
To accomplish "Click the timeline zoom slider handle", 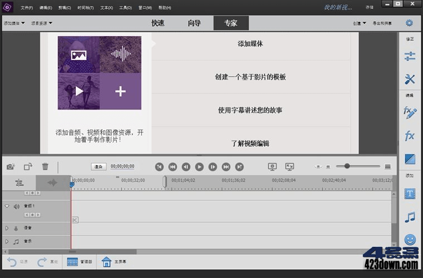I will 347,166.
